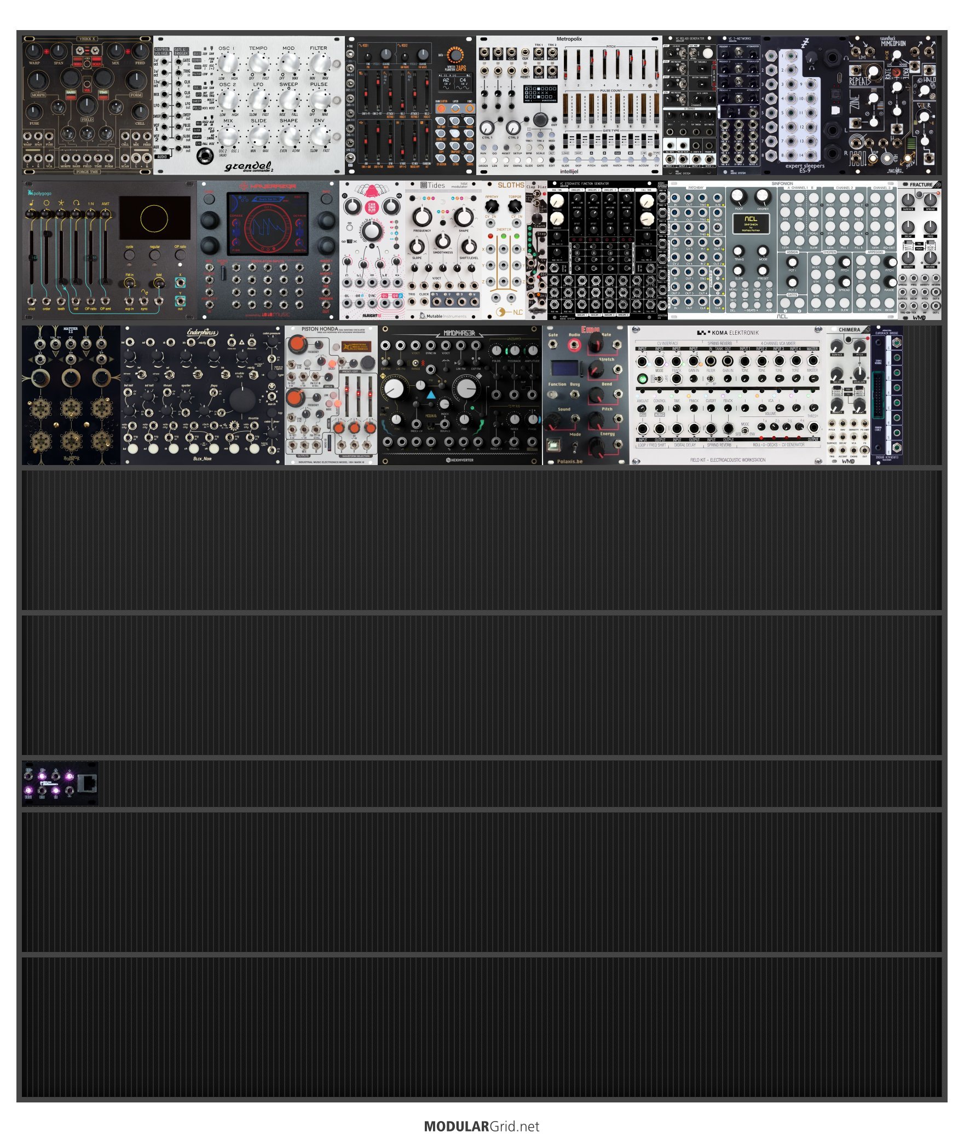Click the orange LAYER button on Zaps
This screenshot has width=964, height=1138.
pos(455,108)
